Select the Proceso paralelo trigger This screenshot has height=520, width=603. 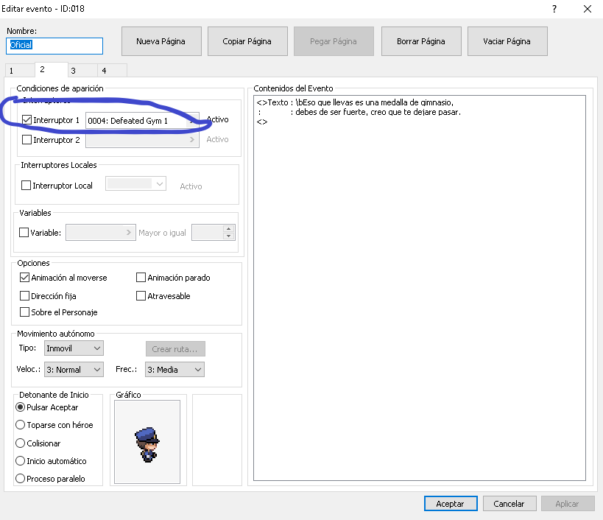click(x=21, y=479)
